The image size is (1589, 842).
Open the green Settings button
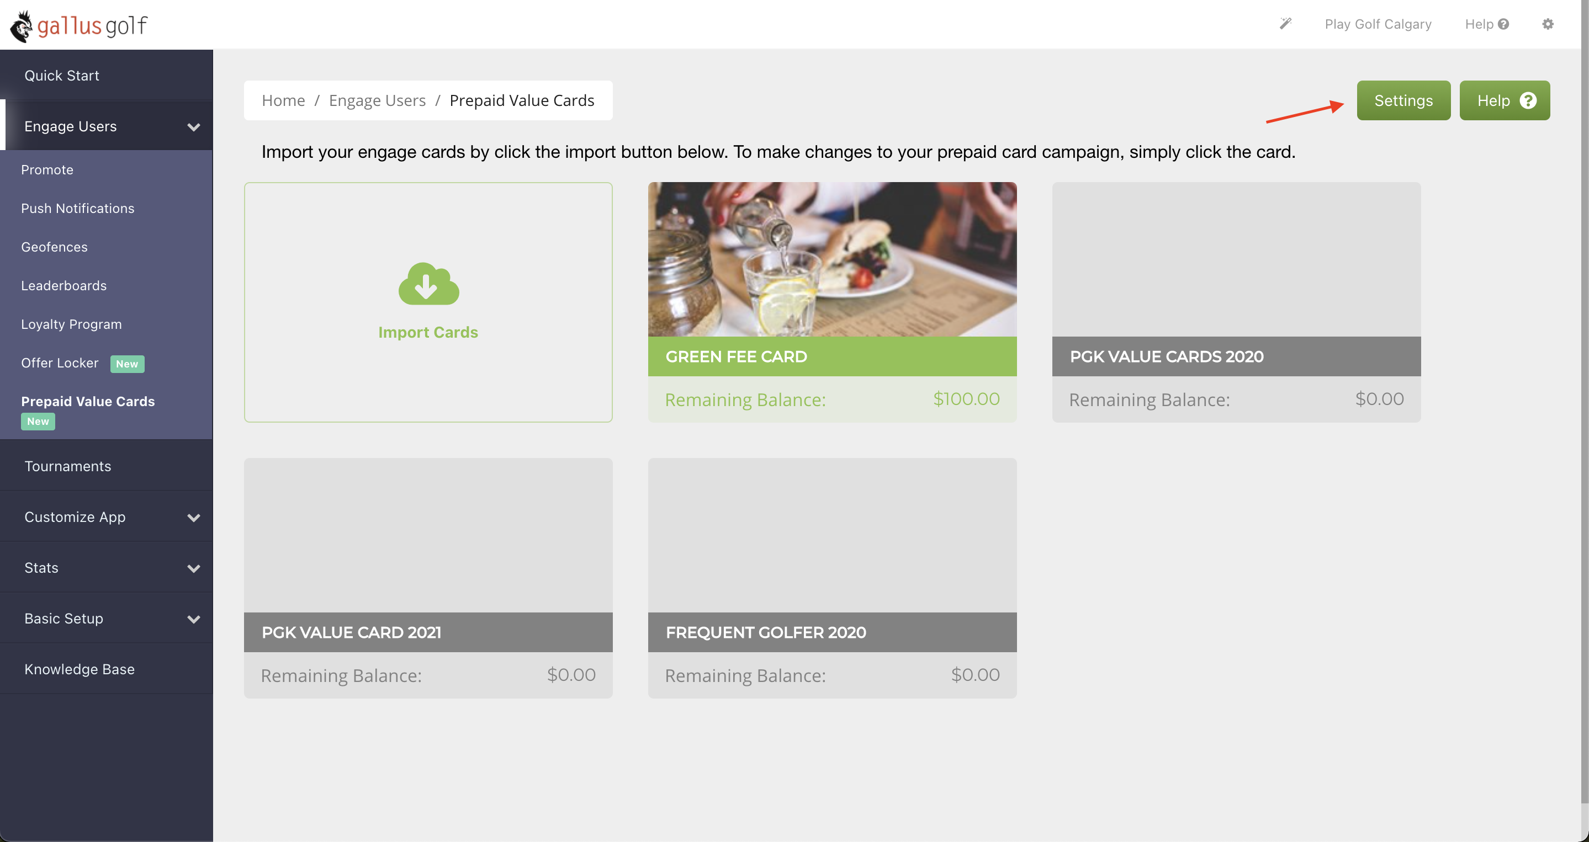pos(1403,100)
